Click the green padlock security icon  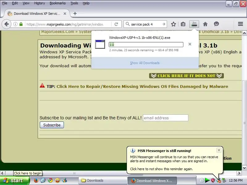[21, 24]
